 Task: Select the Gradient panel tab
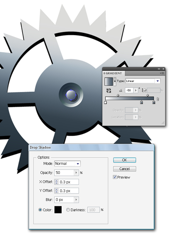pos(114,73)
